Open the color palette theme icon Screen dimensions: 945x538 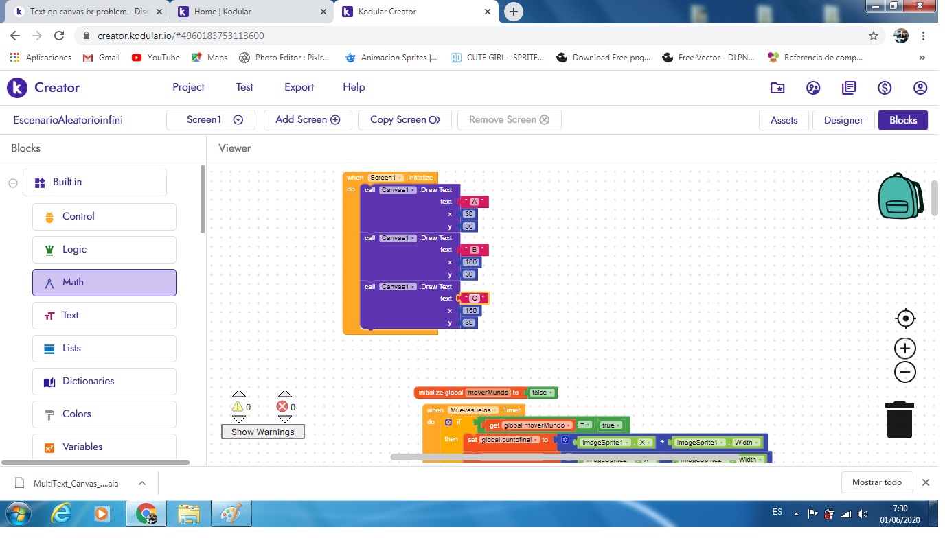[813, 88]
